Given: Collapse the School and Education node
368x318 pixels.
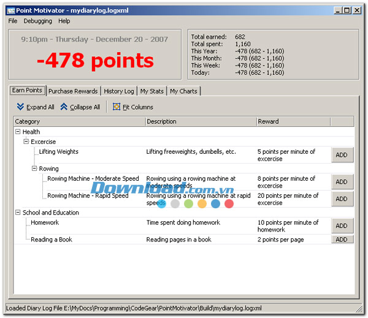Looking at the screenshot, I should 18,213.
